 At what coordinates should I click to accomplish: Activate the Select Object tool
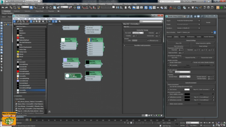[31, 7]
